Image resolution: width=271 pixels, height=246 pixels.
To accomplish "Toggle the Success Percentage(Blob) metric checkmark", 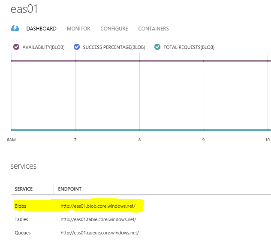I will coord(77,47).
